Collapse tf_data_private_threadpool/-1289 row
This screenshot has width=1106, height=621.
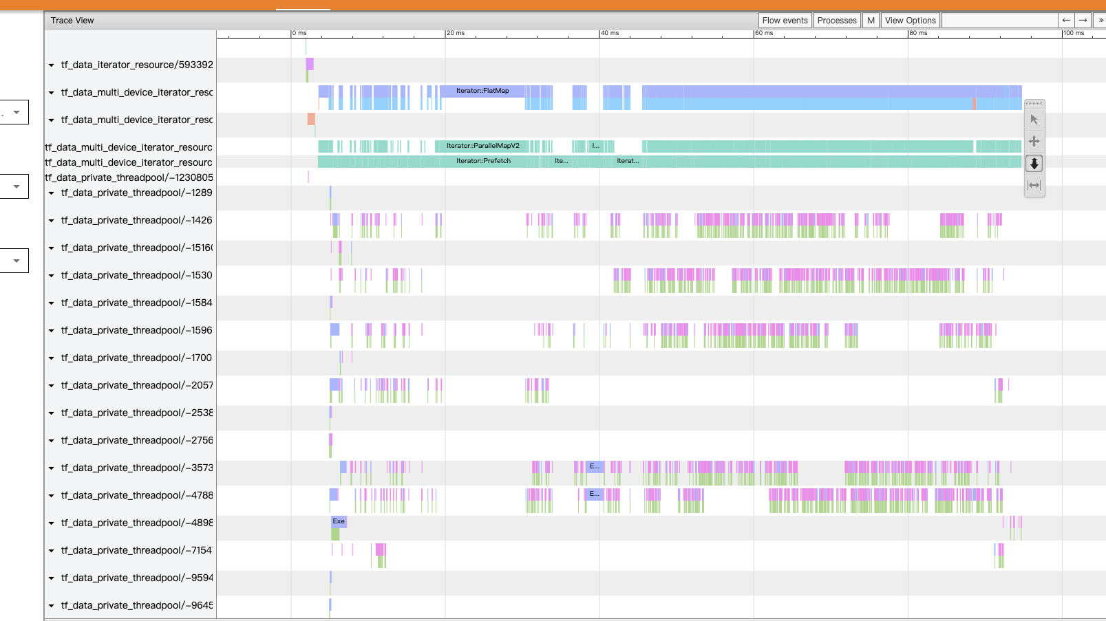pos(52,193)
